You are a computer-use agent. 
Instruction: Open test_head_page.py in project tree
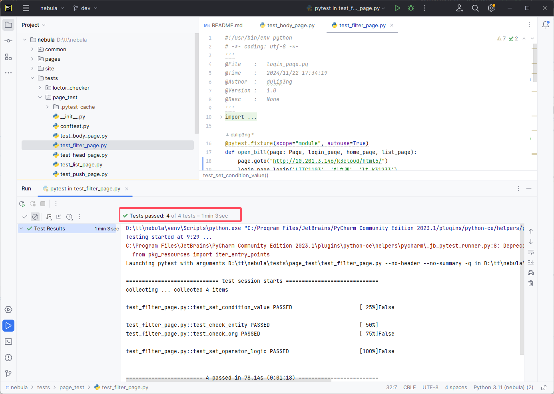click(x=84, y=155)
